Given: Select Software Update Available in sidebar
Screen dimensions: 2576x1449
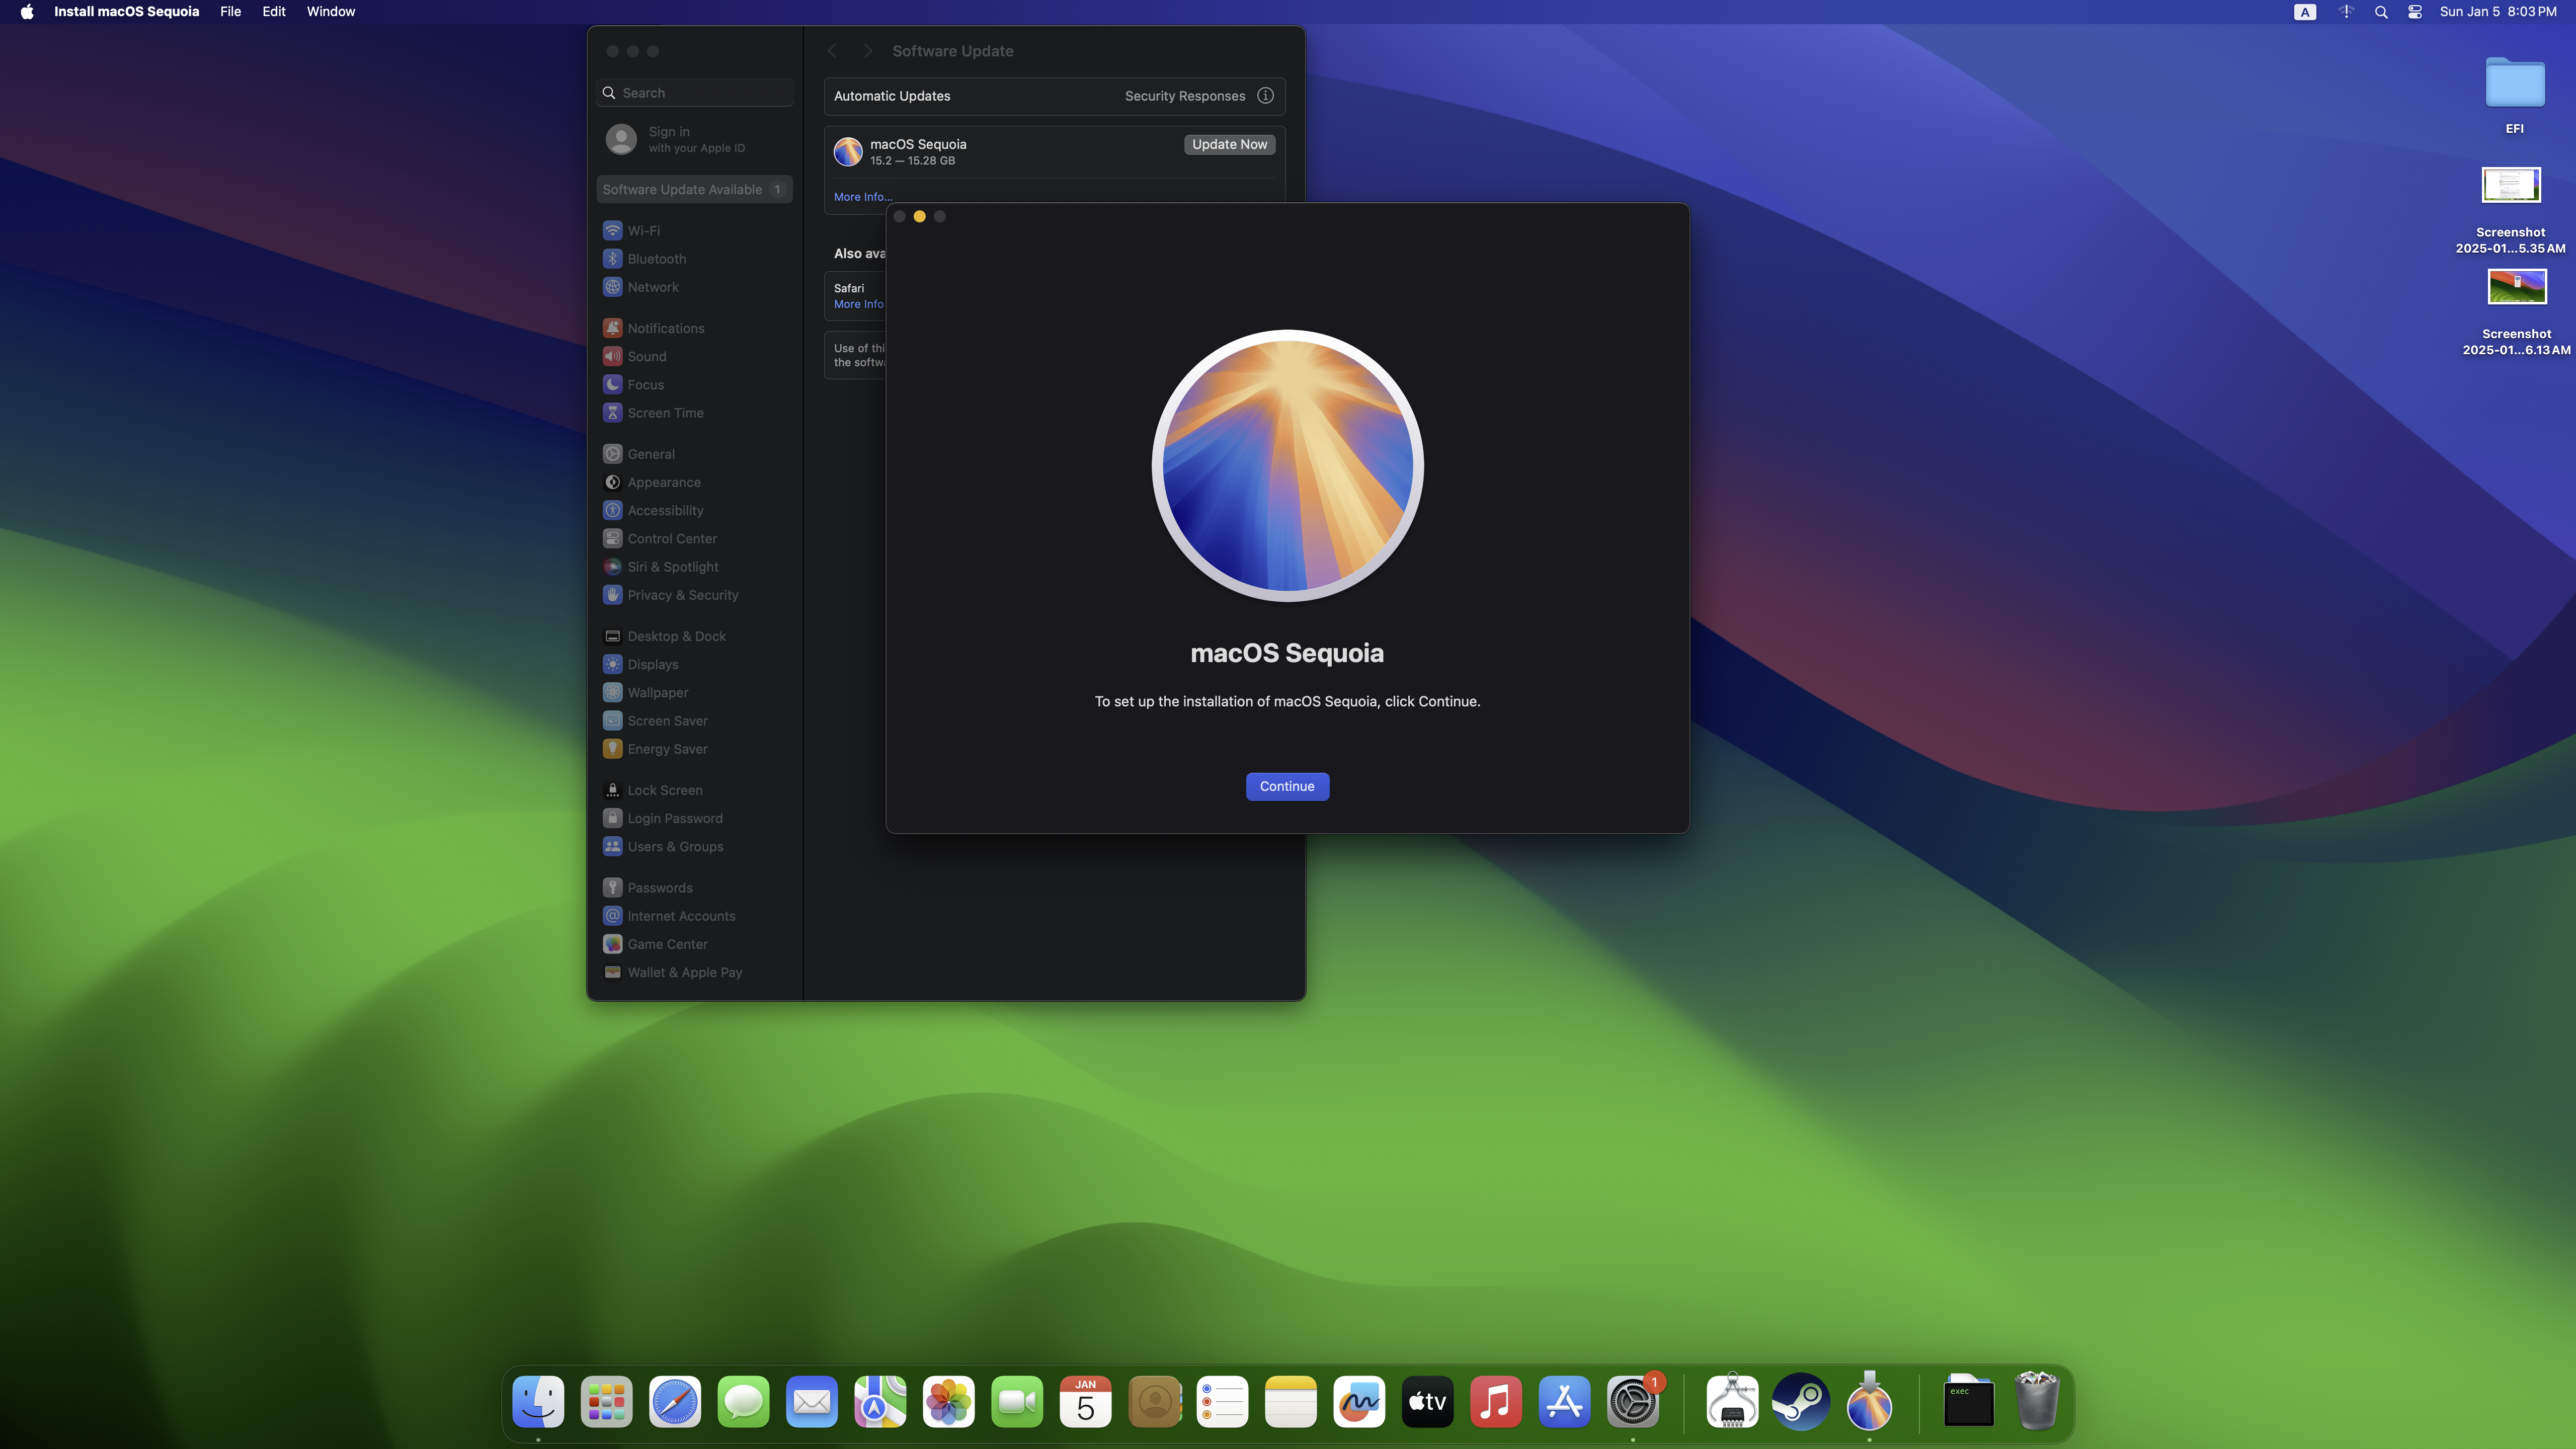Looking at the screenshot, I should coord(695,189).
